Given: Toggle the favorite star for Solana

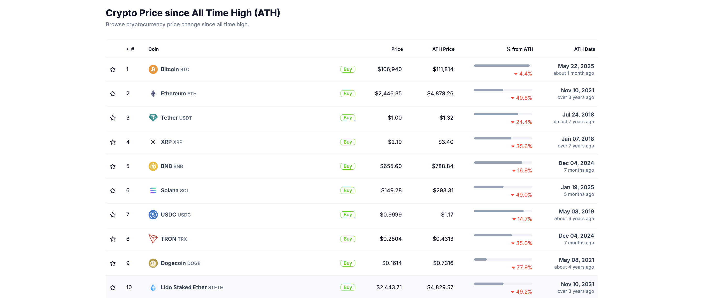Looking at the screenshot, I should pos(113,191).
